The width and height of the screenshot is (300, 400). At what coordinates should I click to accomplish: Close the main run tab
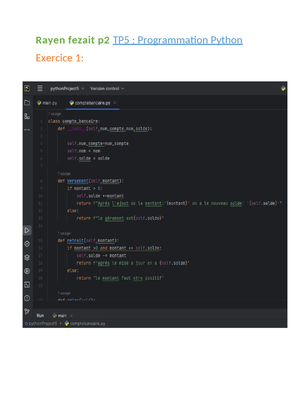[71, 316]
